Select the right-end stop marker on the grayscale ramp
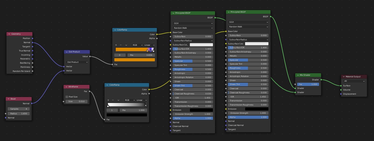The width and height of the screenshot is (374, 141). coord(146,106)
